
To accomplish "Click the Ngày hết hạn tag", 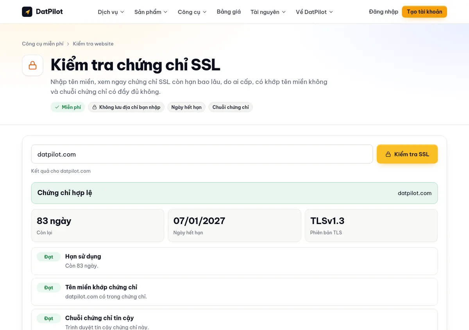I will point(186,107).
